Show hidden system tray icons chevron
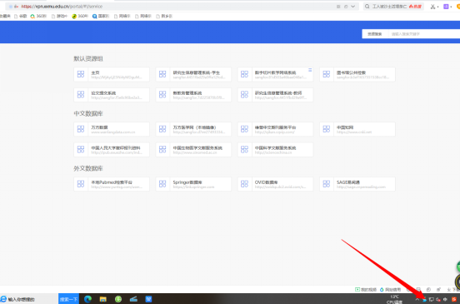 (x=417, y=299)
